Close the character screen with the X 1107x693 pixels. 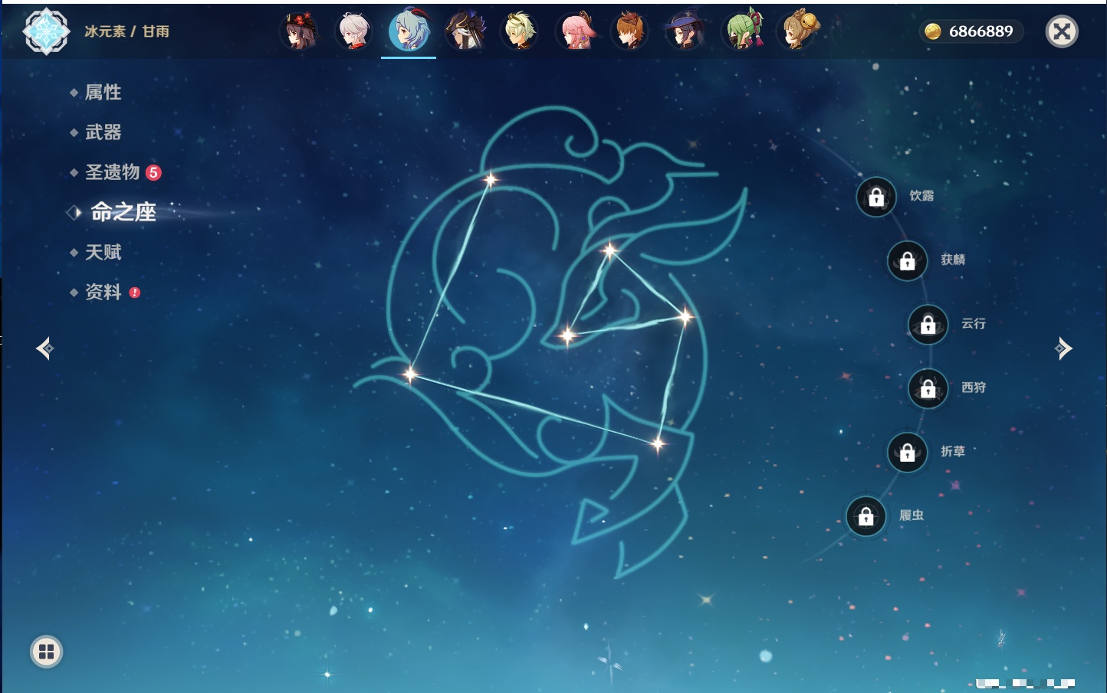1062,31
